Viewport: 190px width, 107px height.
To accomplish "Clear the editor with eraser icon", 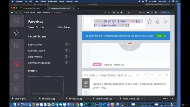I will 158,21.
